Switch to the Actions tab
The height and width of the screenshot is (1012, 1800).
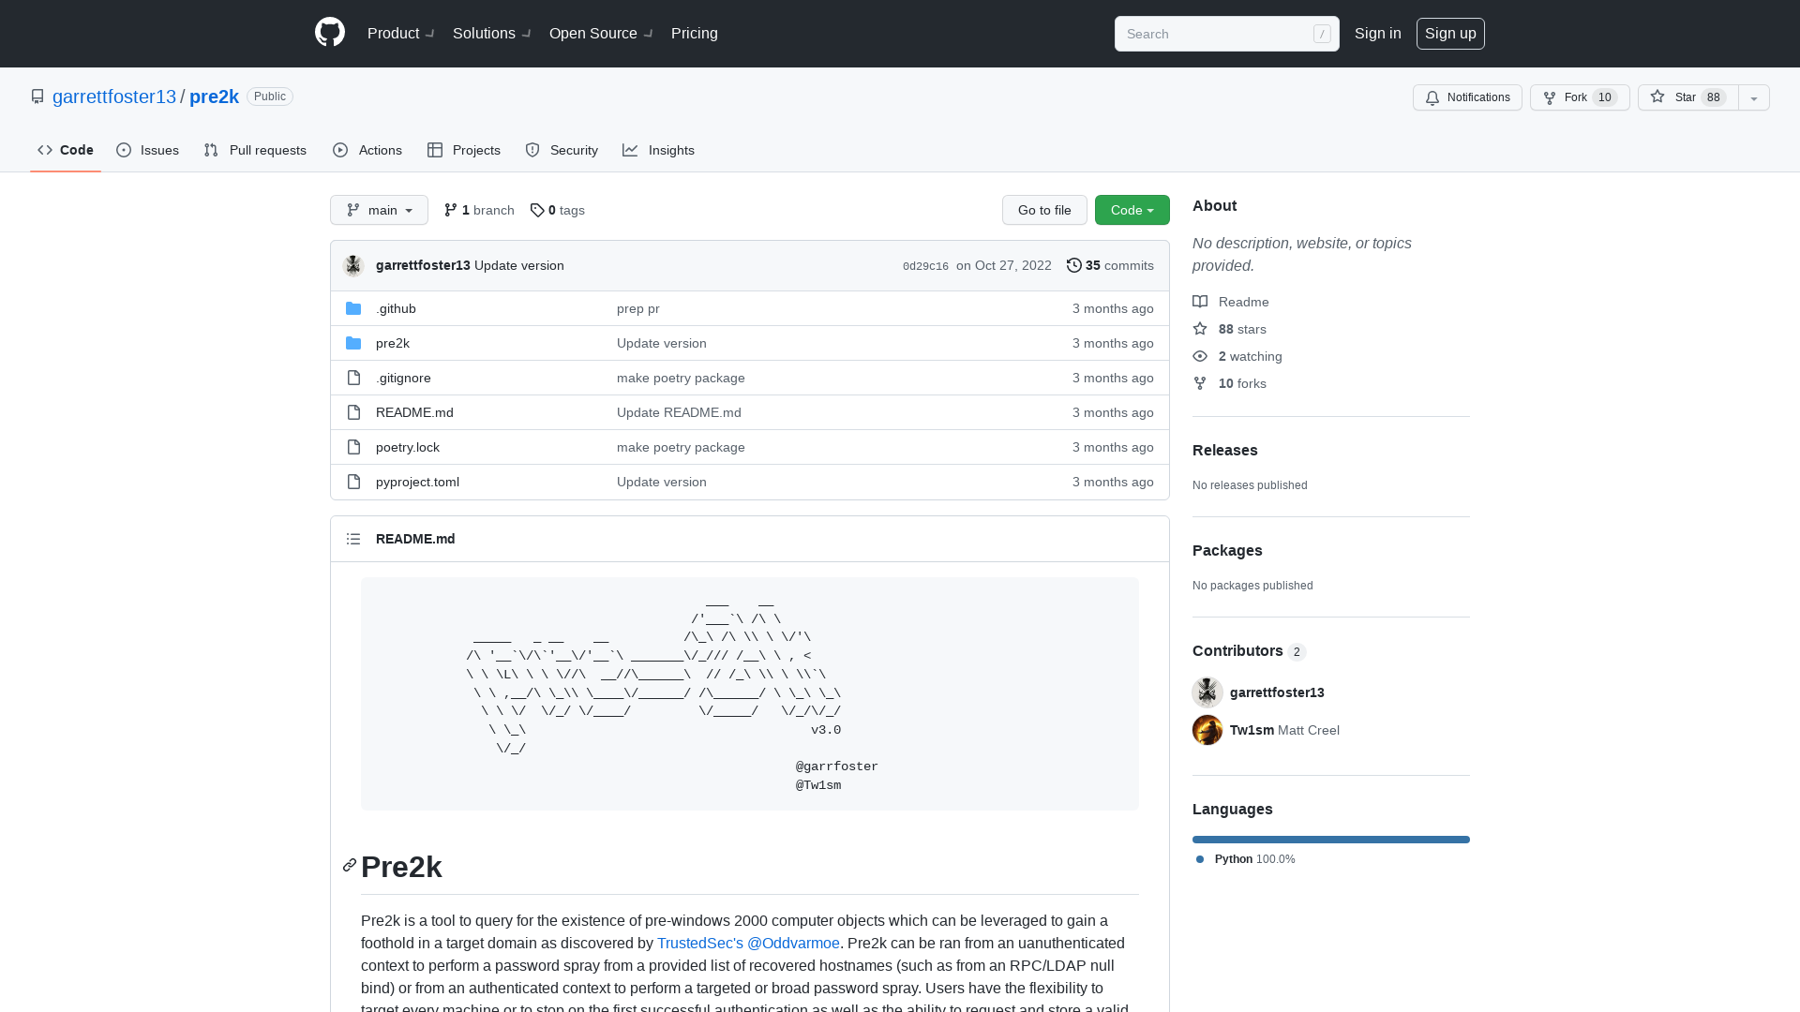click(367, 150)
